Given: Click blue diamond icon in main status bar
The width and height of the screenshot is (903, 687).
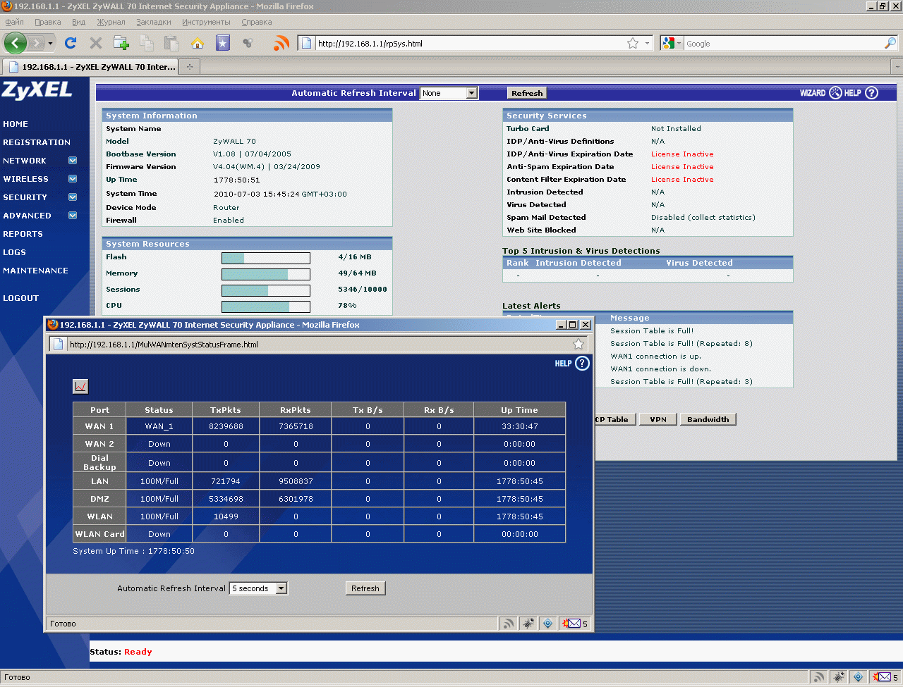Looking at the screenshot, I should [858, 677].
